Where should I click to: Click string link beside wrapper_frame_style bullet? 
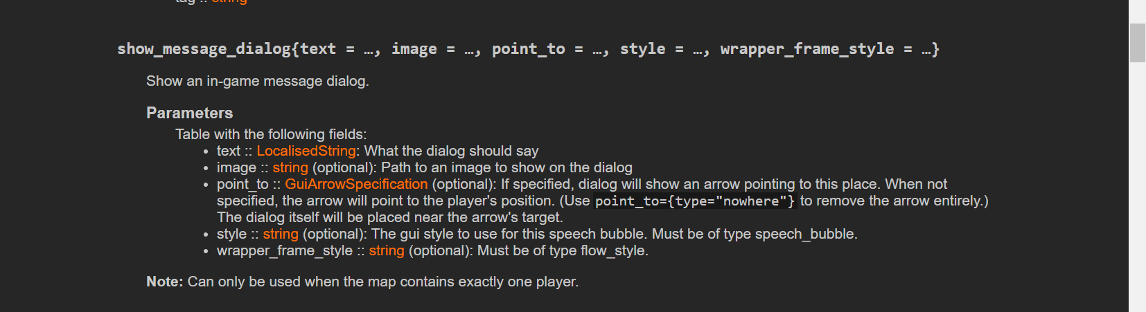pos(386,250)
